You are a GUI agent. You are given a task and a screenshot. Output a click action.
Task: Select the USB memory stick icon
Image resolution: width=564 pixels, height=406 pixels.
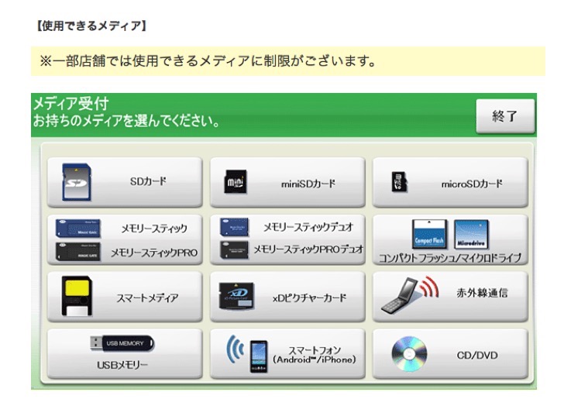[124, 344]
